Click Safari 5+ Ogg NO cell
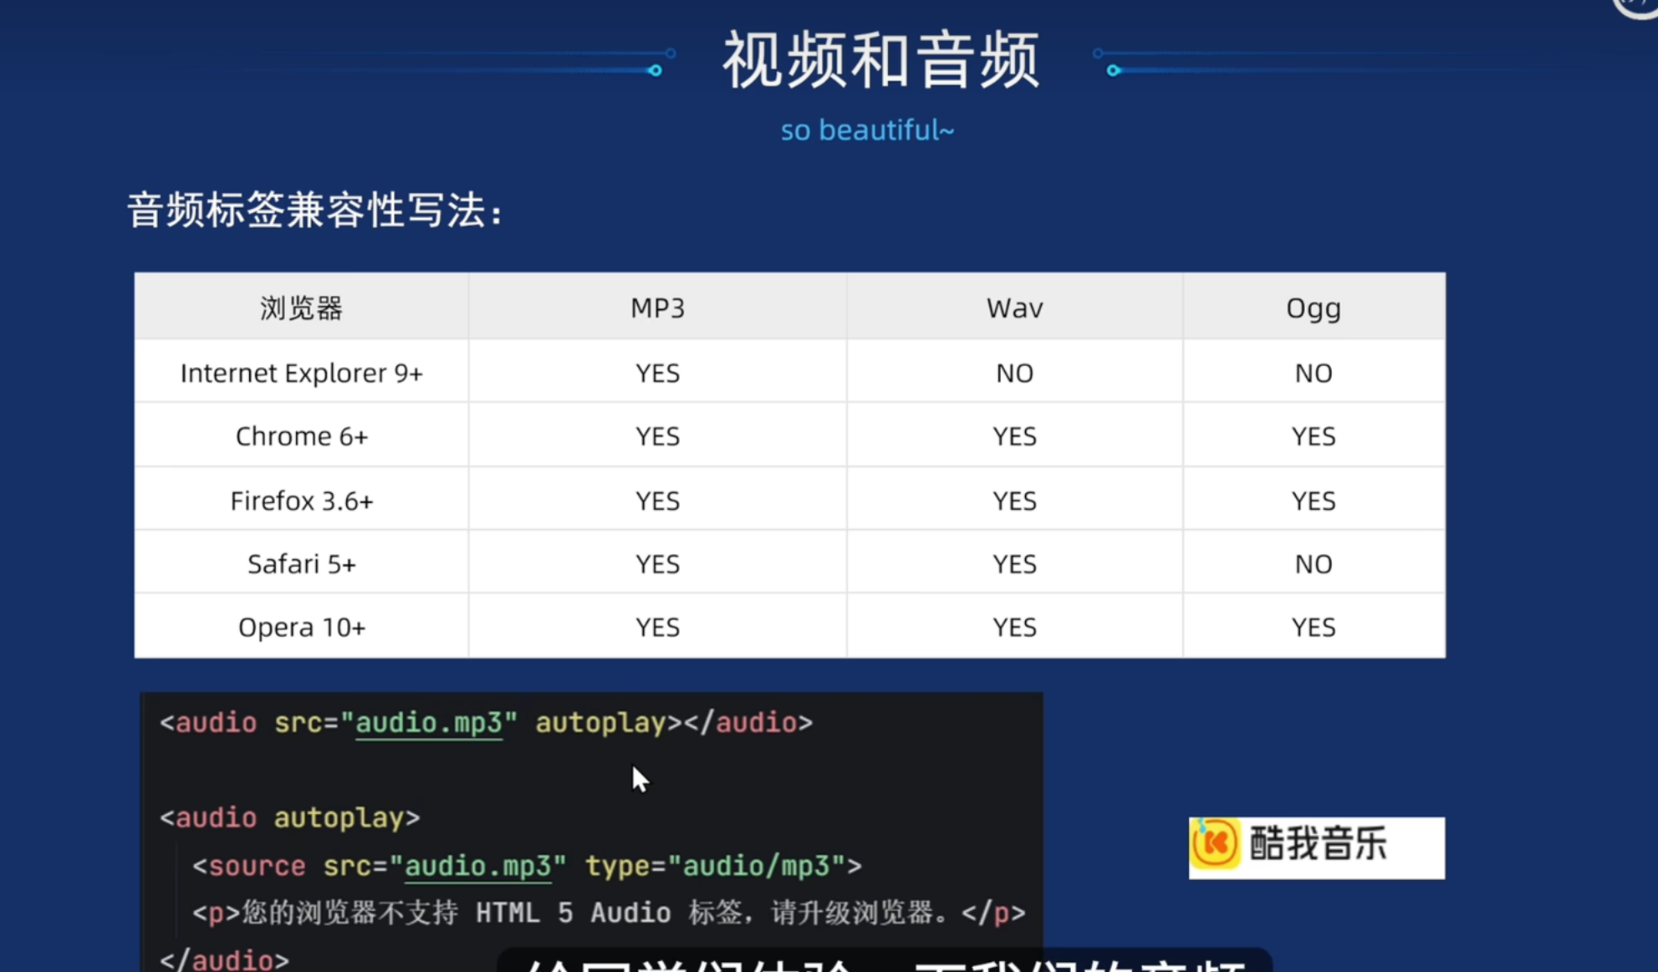Viewport: 1658px width, 972px height. click(x=1313, y=564)
